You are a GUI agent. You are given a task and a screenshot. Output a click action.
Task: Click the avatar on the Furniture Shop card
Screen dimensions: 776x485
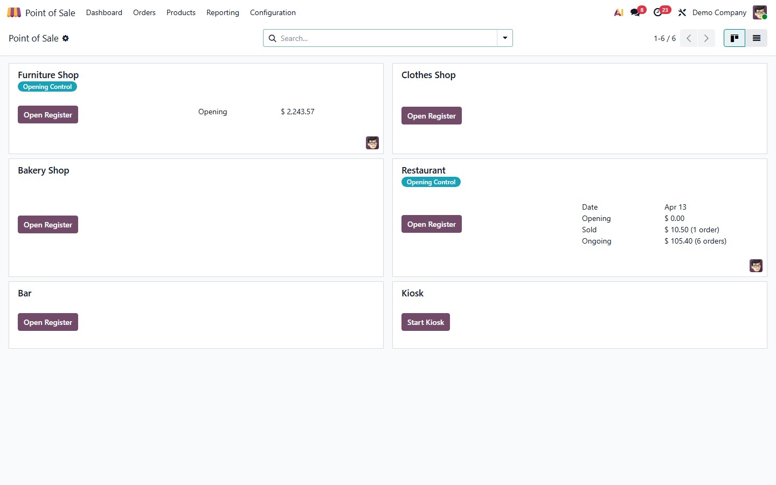(372, 143)
